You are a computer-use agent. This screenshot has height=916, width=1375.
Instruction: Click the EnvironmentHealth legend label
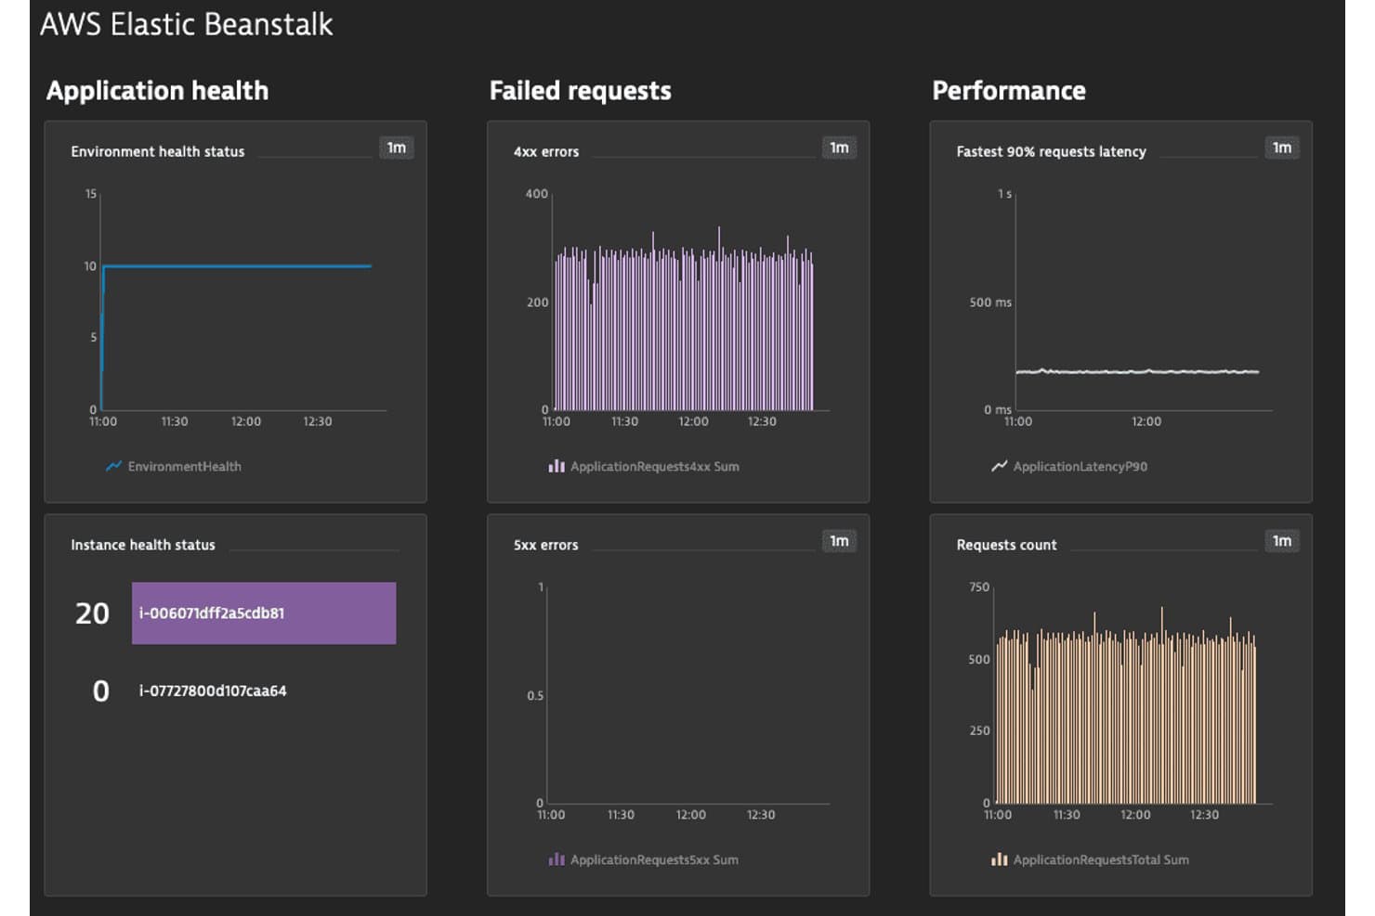184,466
